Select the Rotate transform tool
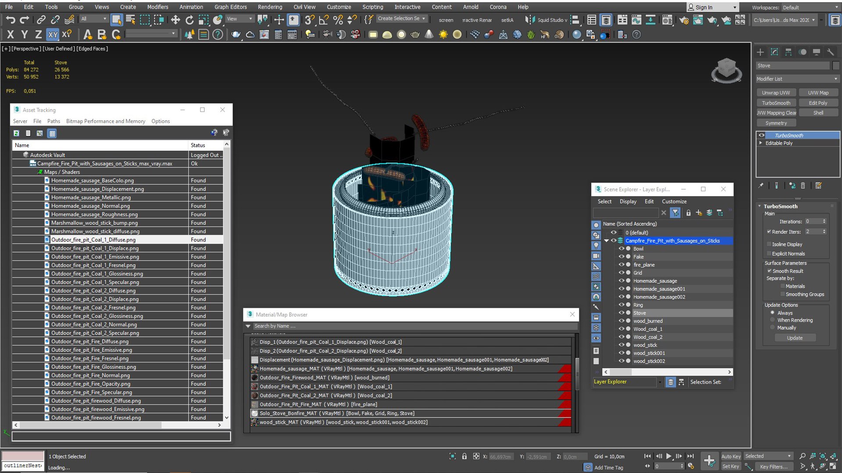 coord(189,20)
